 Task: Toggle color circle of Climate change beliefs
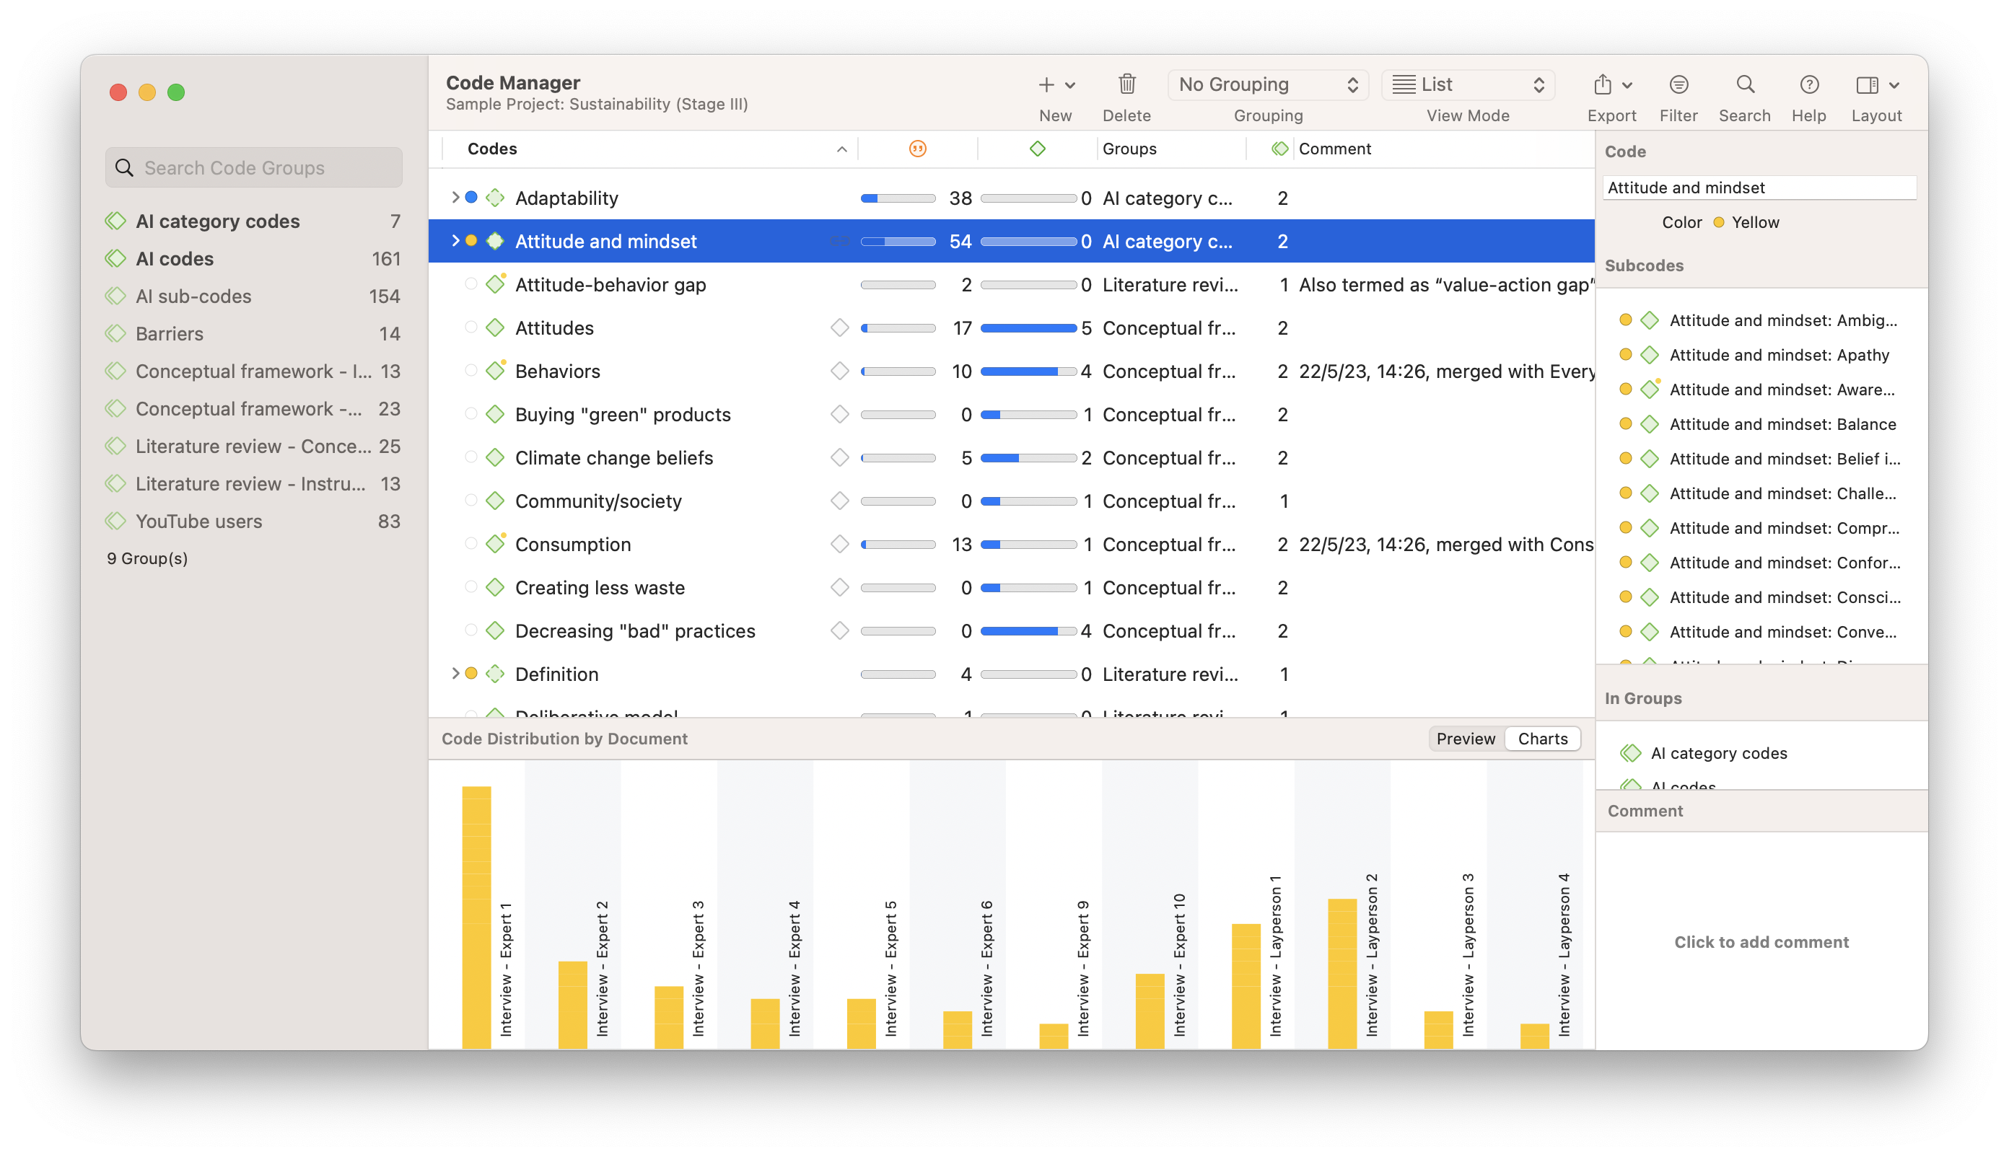pos(470,457)
